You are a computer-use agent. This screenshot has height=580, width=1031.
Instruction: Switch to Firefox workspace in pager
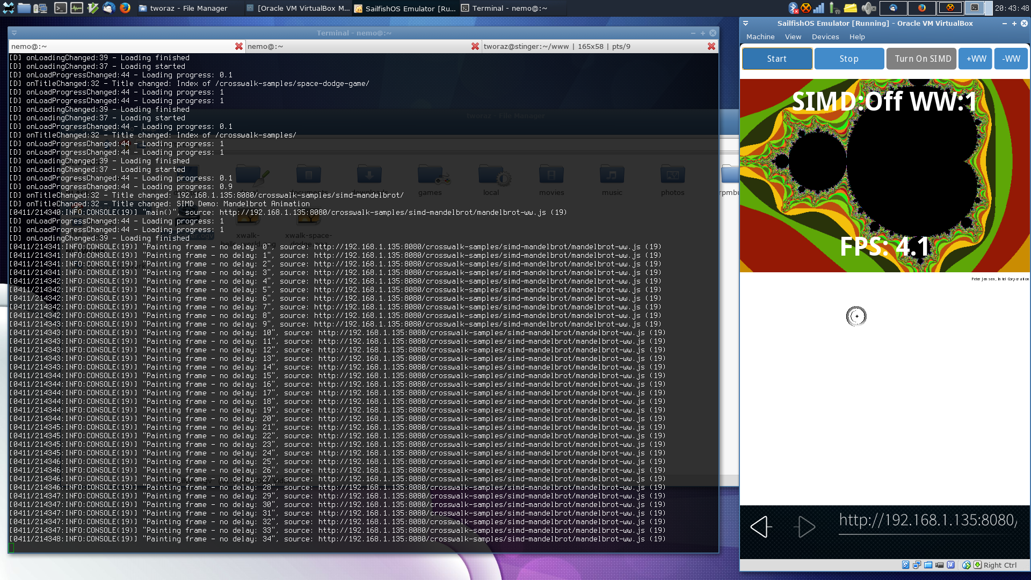(922, 8)
